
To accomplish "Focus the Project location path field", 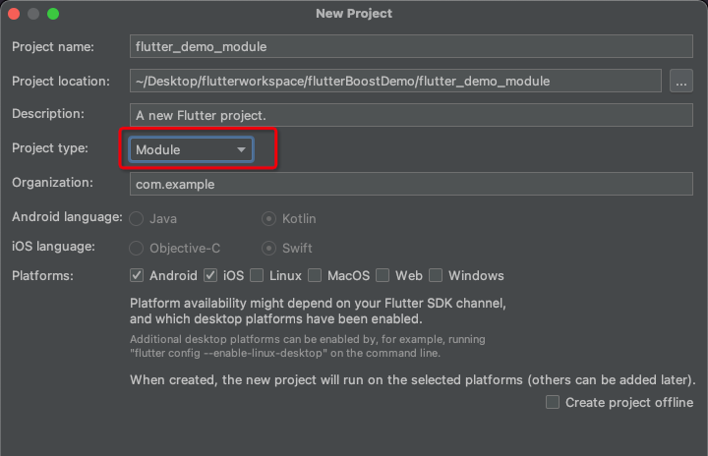I will (395, 81).
